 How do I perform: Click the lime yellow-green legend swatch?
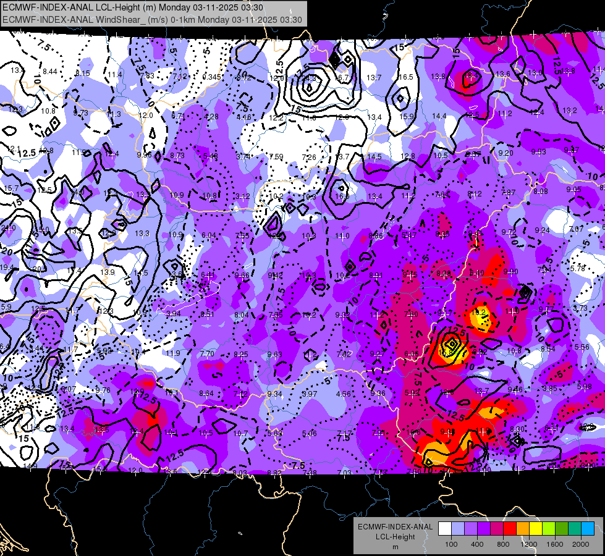point(549,529)
